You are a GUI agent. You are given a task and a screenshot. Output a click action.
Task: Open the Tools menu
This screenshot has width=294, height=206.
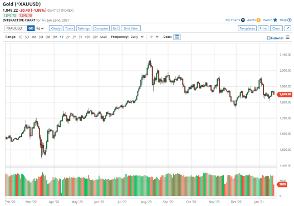coord(69,28)
